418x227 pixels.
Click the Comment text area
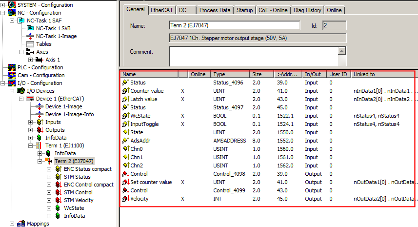254,56
